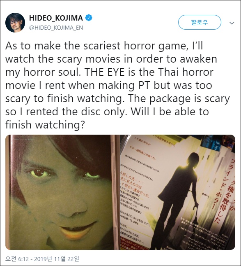
Task: Click the red synopsis text on back cover
Action: [134, 184]
